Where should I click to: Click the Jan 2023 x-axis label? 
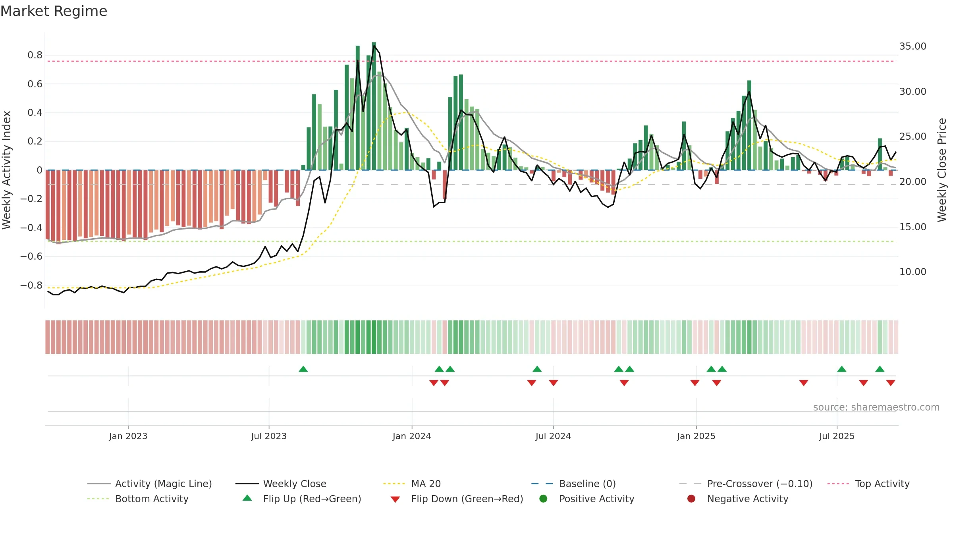[128, 436]
